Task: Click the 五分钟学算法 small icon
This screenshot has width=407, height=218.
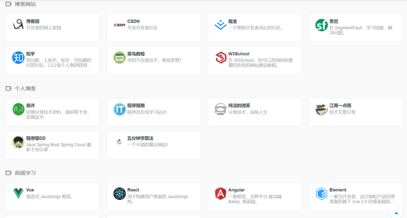Action: (x=119, y=142)
